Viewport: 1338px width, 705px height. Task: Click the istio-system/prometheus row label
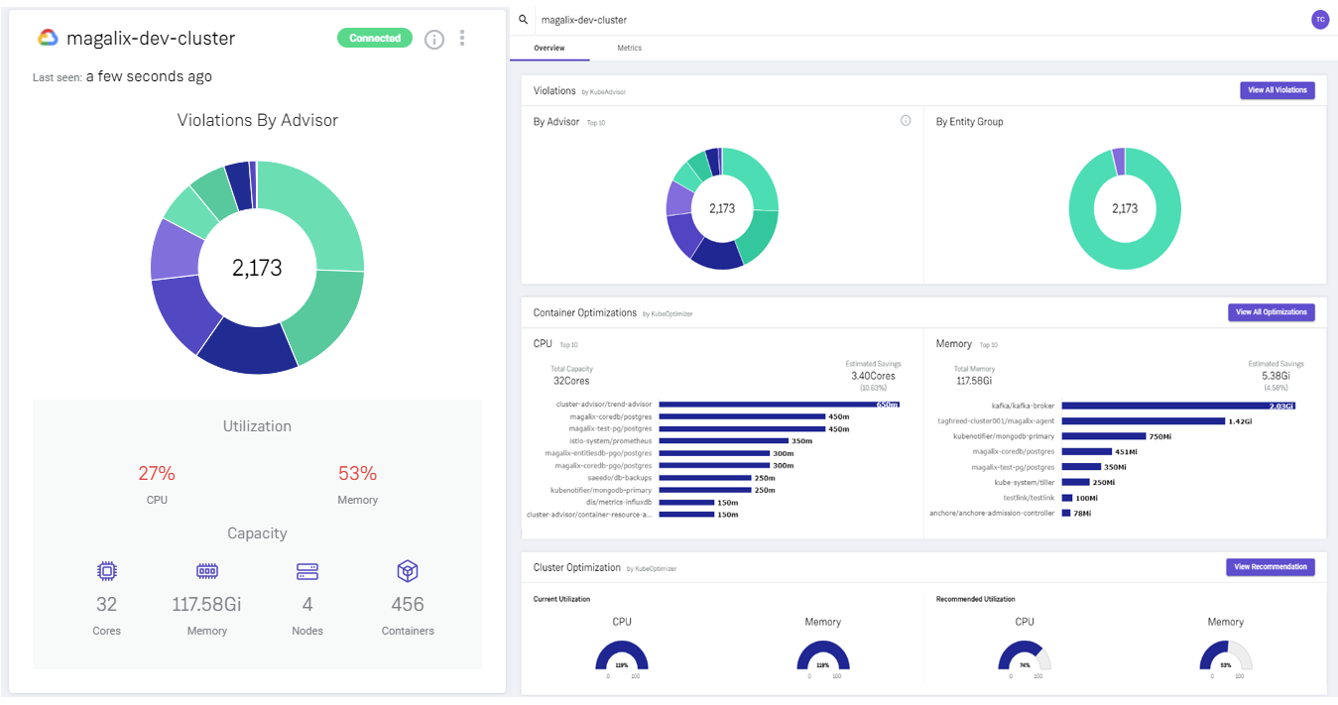click(x=610, y=440)
